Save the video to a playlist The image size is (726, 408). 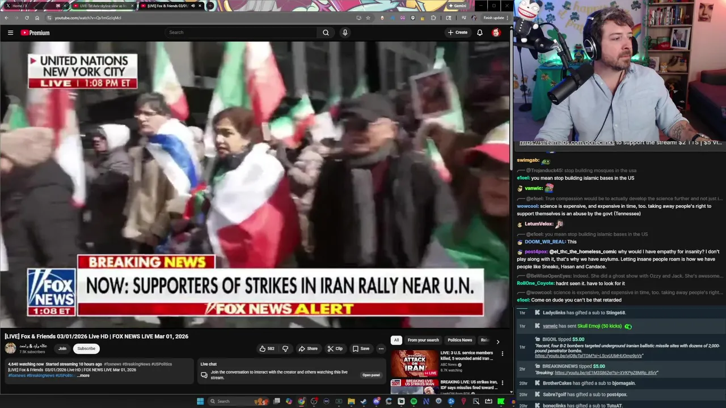[x=361, y=348]
